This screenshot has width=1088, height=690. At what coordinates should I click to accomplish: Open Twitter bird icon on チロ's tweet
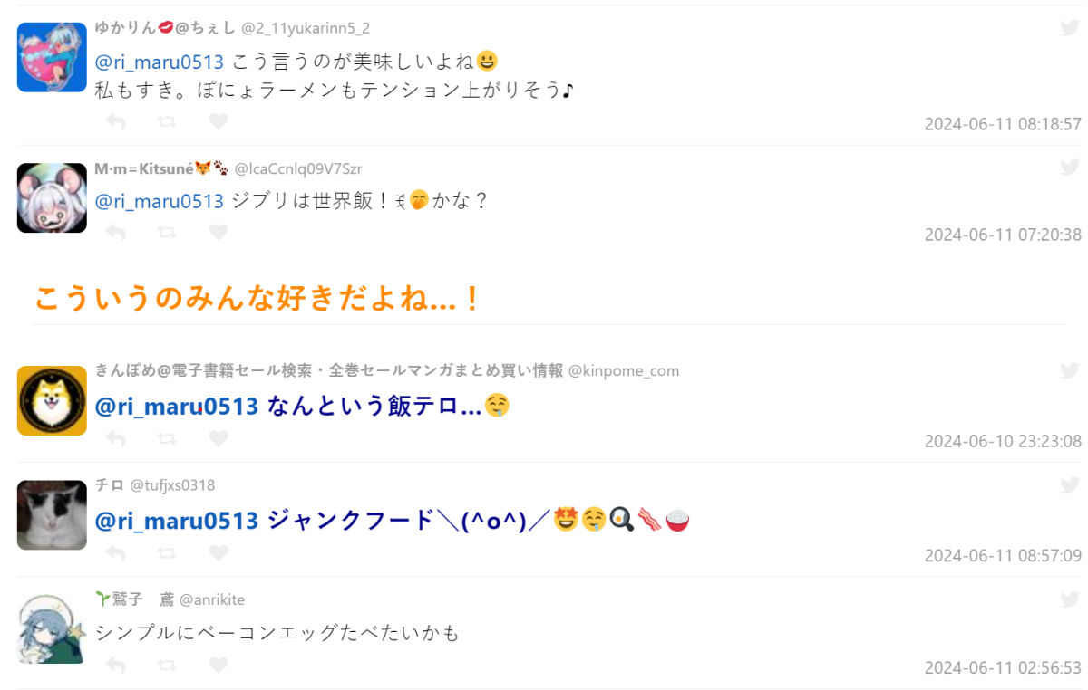1070,485
